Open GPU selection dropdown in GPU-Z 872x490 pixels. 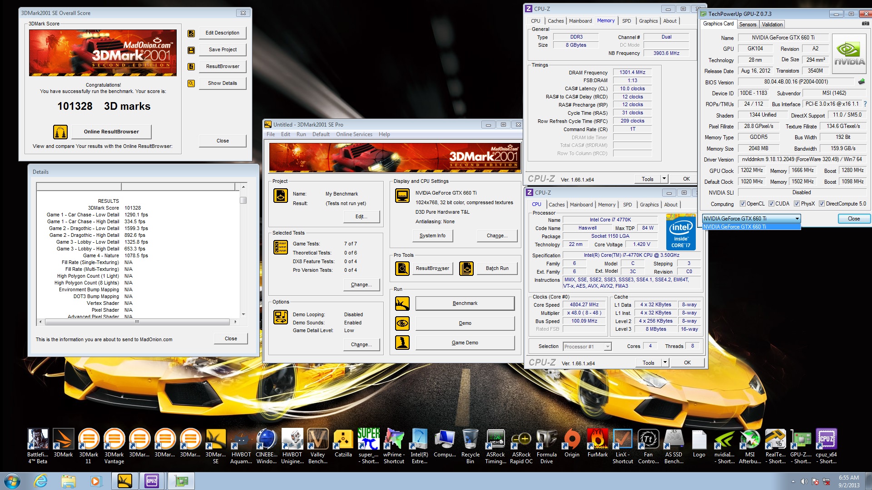pos(797,219)
